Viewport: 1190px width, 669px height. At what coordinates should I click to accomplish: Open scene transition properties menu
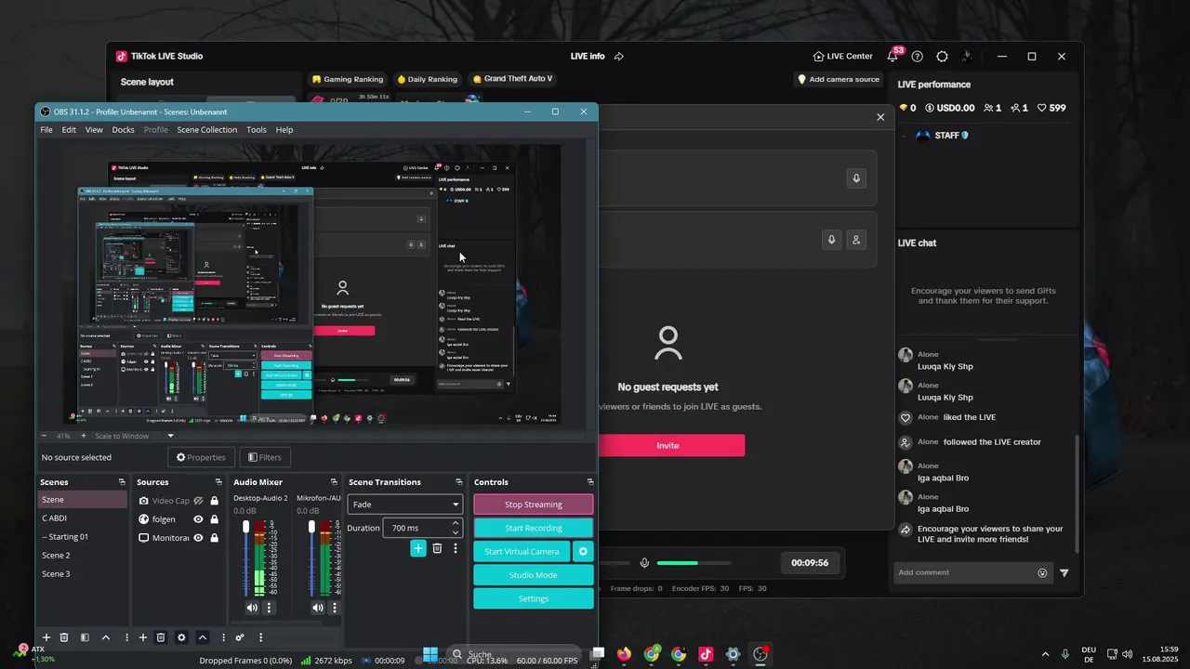(x=456, y=548)
